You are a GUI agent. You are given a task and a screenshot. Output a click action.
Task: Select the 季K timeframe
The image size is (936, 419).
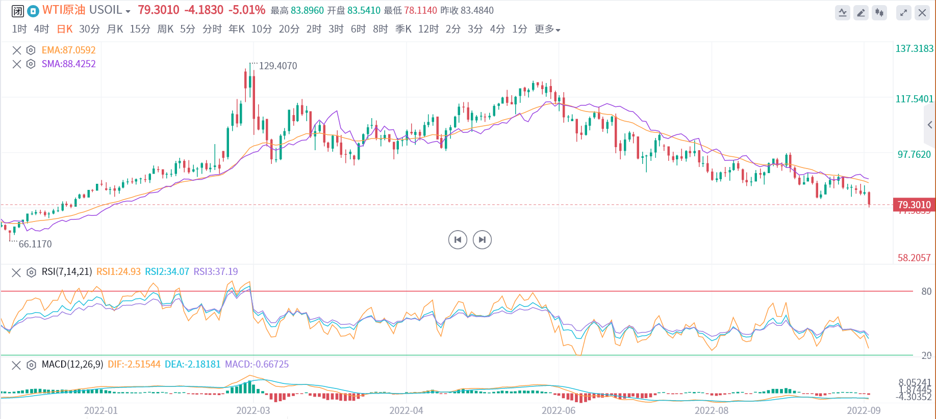(x=403, y=29)
